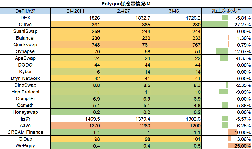Viewport: 252px width, 149px height.
Task: Select the DinoSwap change '-2.35%' cell
Action: [227, 85]
